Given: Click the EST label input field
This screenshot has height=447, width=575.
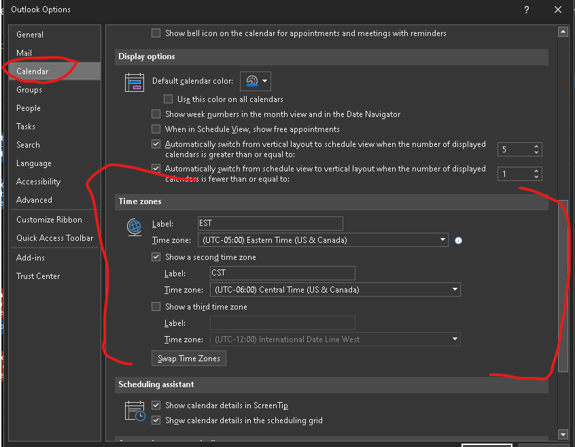Looking at the screenshot, I should coord(271,223).
